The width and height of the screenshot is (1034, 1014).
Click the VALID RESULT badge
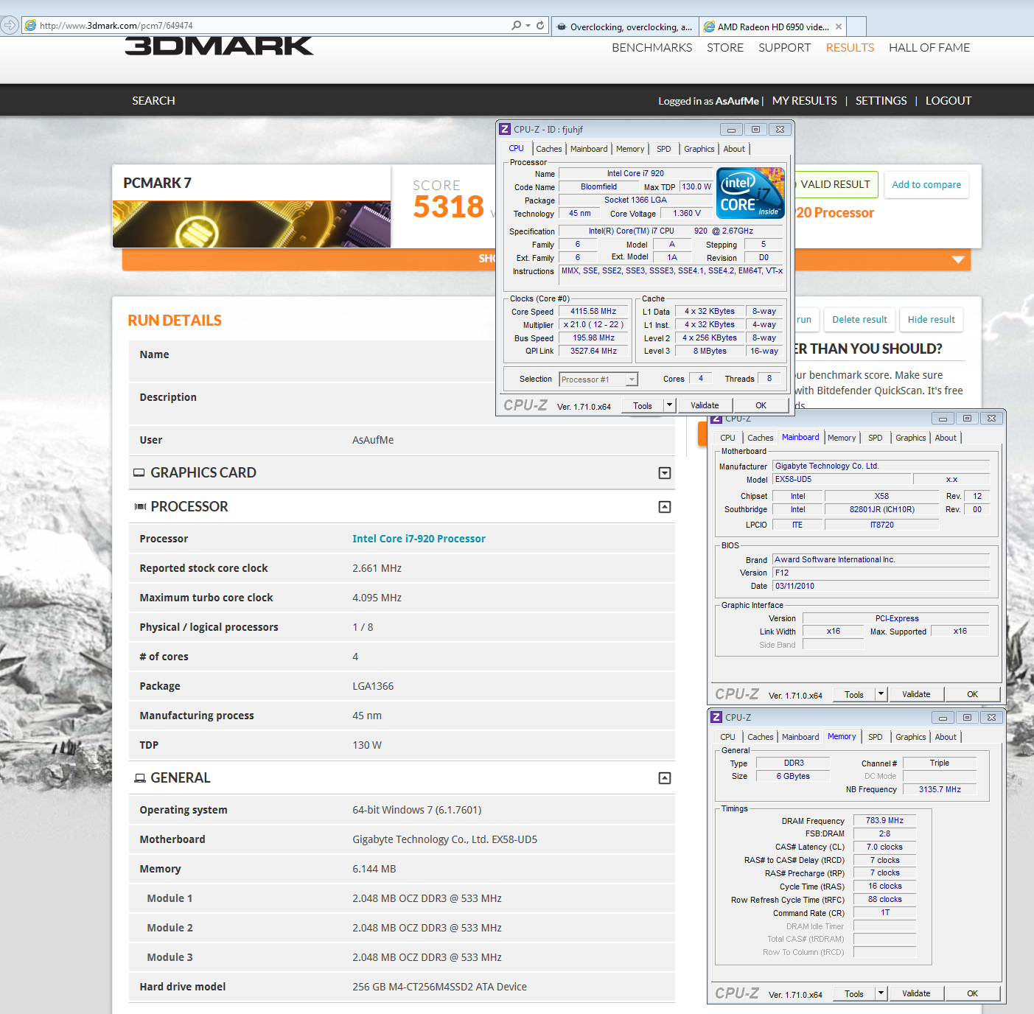click(836, 184)
